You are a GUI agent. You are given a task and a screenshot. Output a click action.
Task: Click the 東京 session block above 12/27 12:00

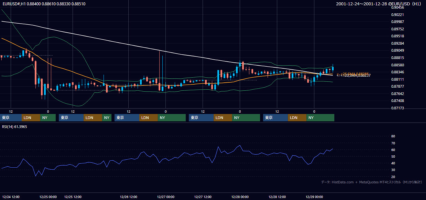tap(201, 118)
